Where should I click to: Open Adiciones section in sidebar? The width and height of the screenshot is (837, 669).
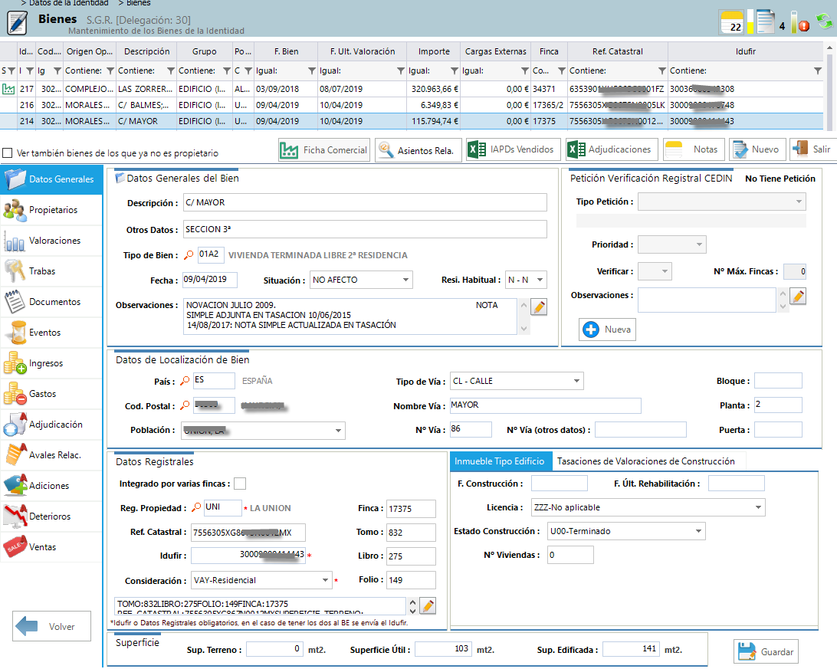pos(51,486)
